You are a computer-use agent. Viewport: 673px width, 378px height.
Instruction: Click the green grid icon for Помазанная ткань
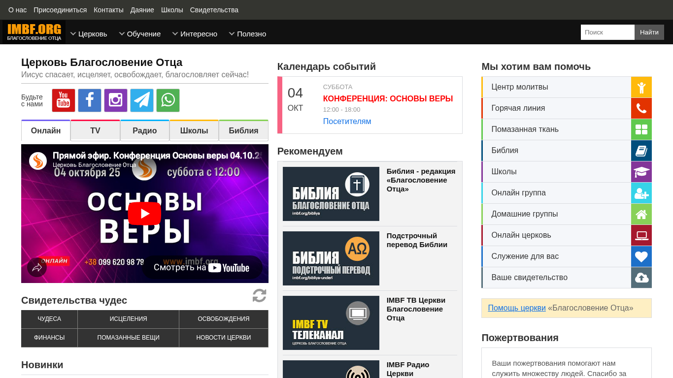click(x=641, y=129)
